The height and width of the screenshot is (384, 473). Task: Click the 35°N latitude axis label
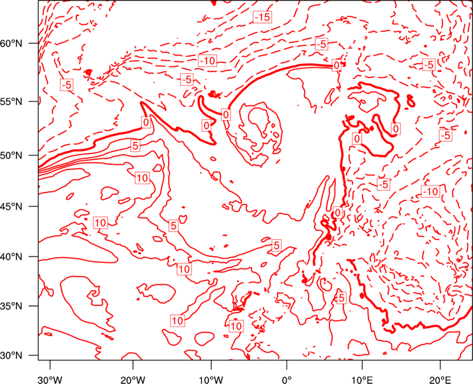(x=11, y=306)
